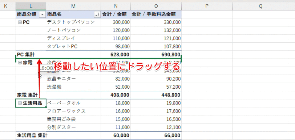Click the 110,000 amount cell

116,38
